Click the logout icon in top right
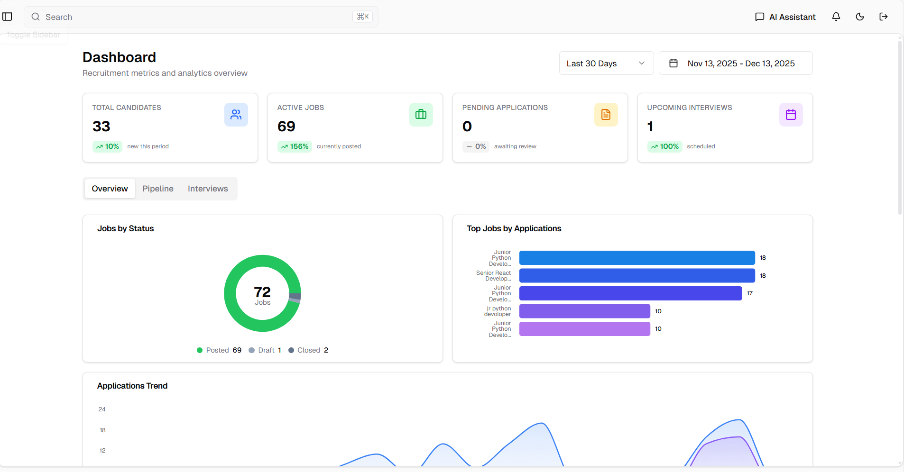Viewport: 904px width, 472px height. point(883,17)
